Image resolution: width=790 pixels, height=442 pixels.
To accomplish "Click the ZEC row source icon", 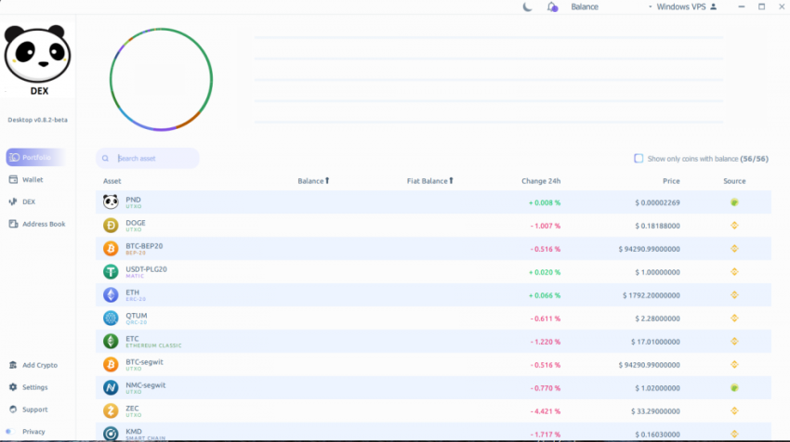I will click(x=734, y=410).
